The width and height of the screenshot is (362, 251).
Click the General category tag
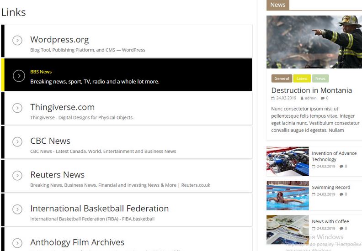pos(282,78)
